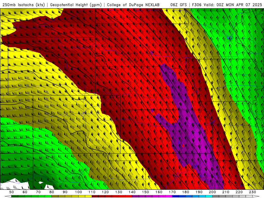The width and height of the screenshot is (264, 198).
Task: Click the '170' value on the legend scale
Action: point(172,192)
